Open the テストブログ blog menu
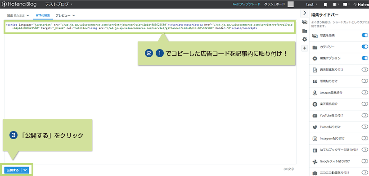Screen dimensions: 369x176 pyautogui.click(x=58, y=4)
